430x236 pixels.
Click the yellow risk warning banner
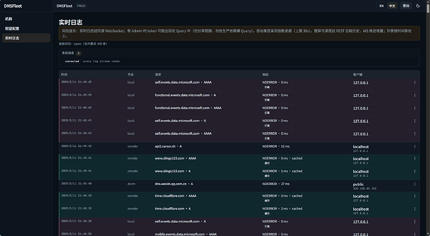click(239, 33)
